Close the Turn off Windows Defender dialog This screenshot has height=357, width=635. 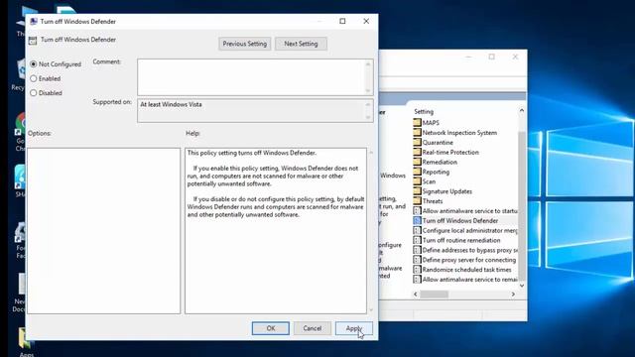pyautogui.click(x=366, y=22)
